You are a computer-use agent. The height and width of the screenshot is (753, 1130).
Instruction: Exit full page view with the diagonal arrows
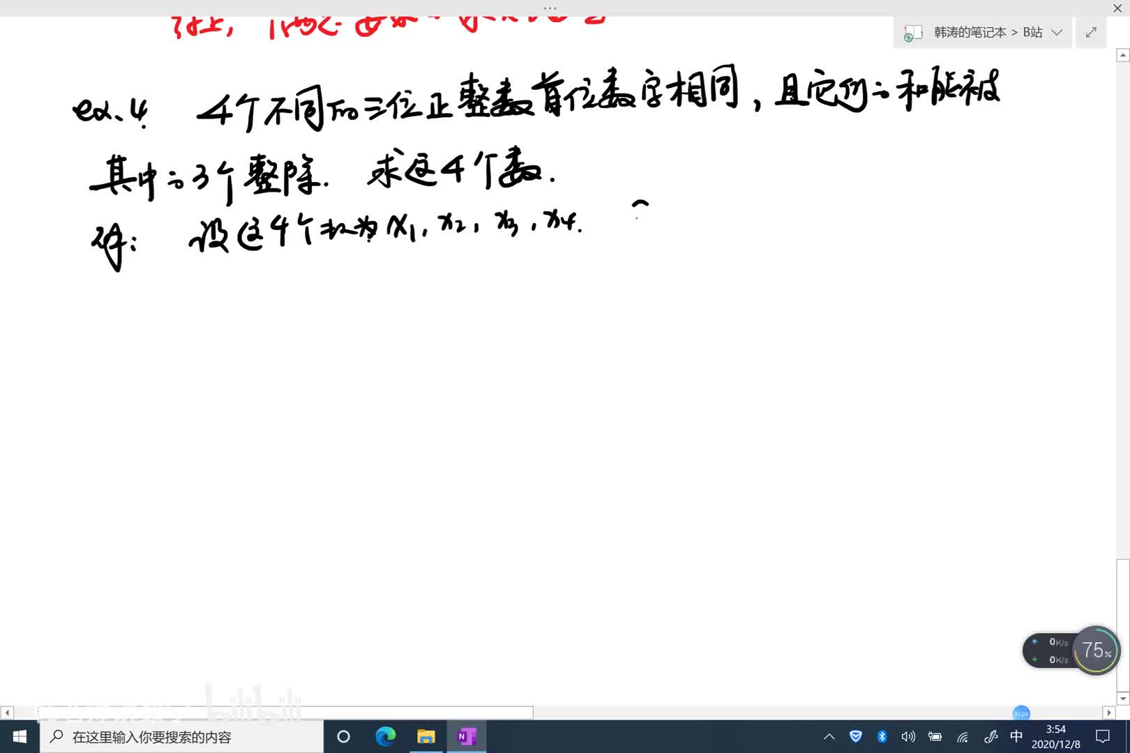tap(1091, 33)
